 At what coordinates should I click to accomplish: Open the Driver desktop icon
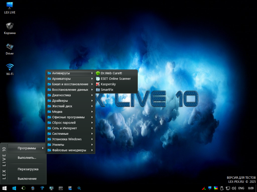pyautogui.click(x=10, y=48)
